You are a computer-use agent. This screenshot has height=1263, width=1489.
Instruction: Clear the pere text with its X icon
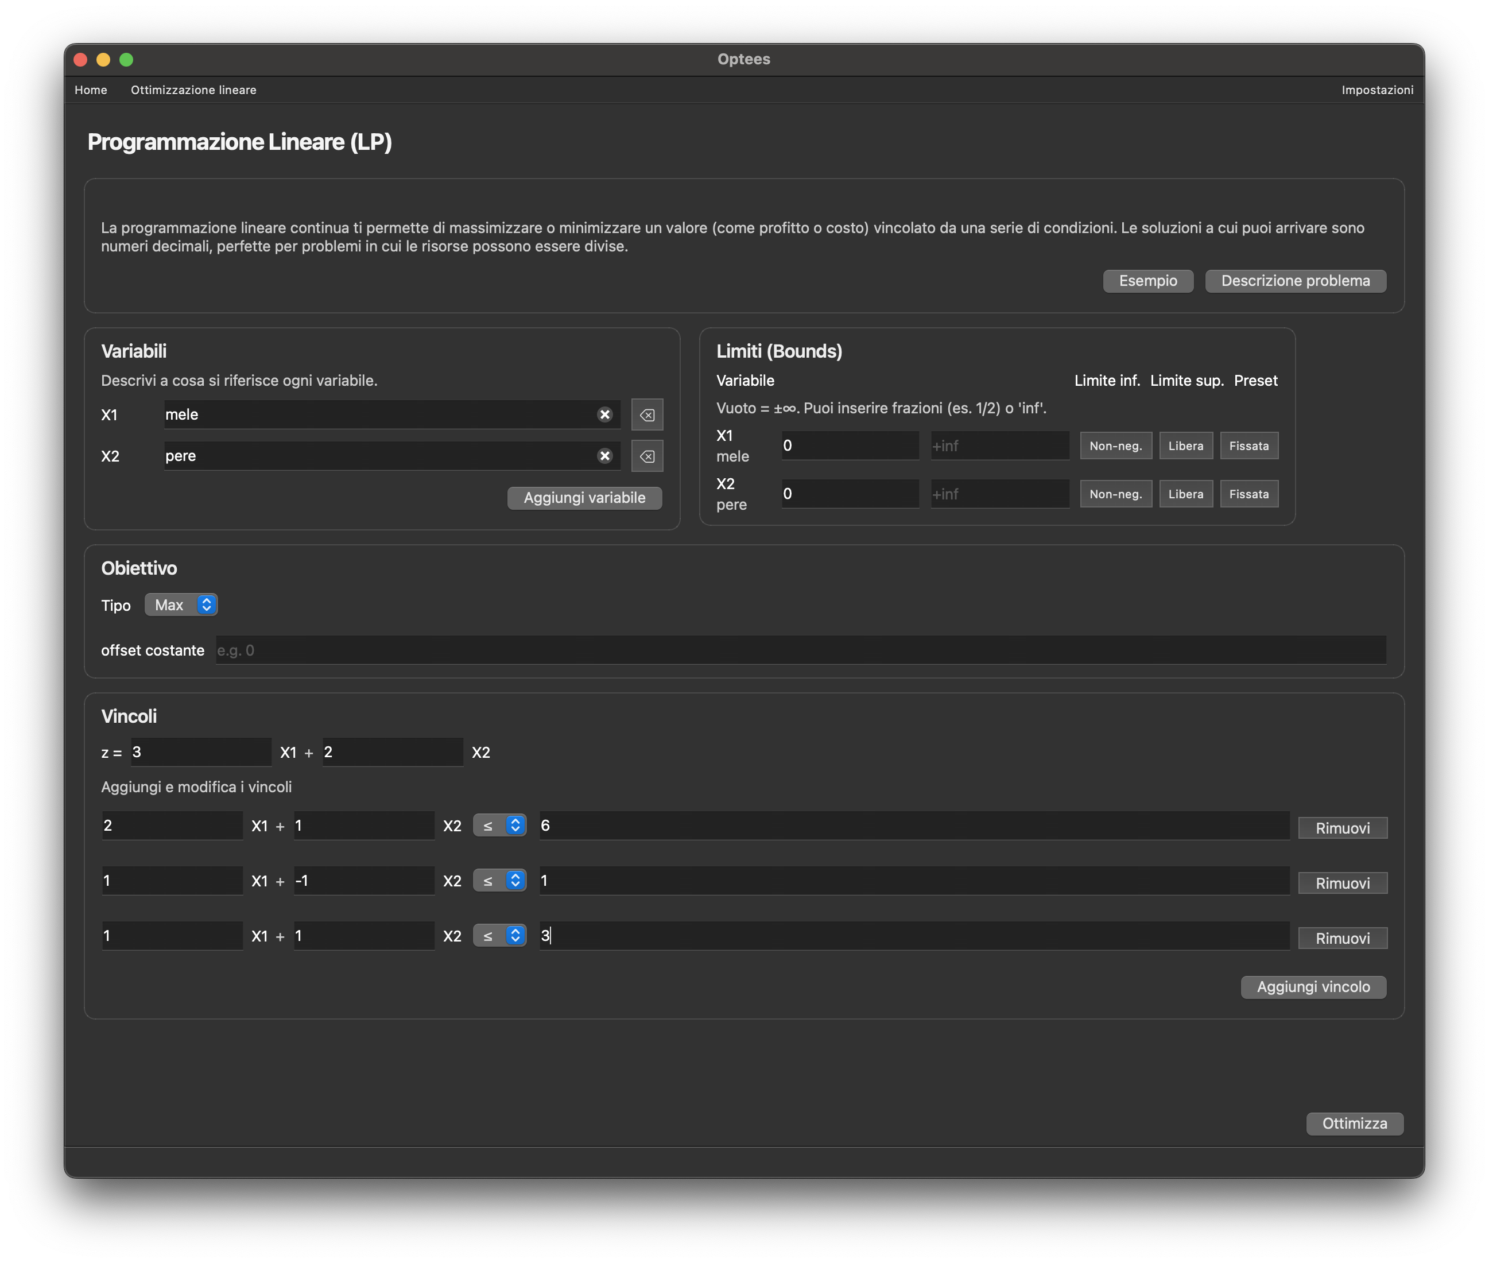(605, 456)
